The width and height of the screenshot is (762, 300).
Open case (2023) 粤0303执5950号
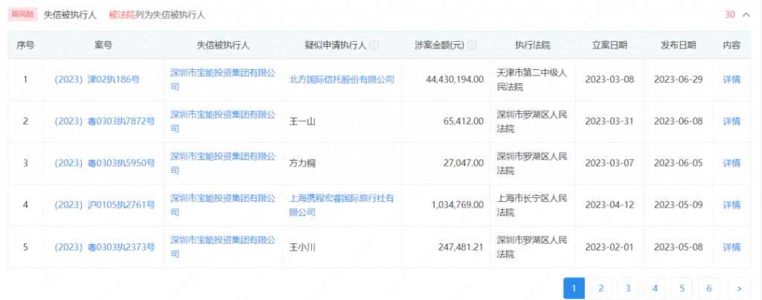click(104, 163)
